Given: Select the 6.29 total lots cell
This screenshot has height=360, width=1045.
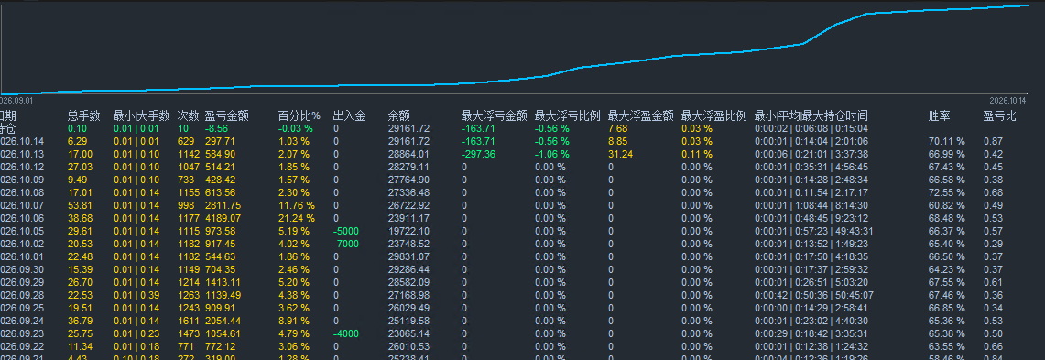Looking at the screenshot, I should pos(77,141).
